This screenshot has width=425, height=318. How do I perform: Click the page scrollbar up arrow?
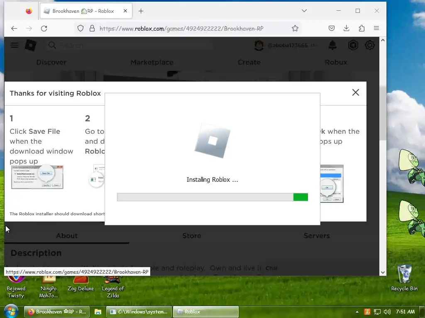383,40
